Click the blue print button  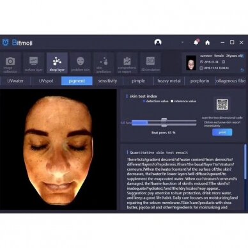[x=222, y=132]
